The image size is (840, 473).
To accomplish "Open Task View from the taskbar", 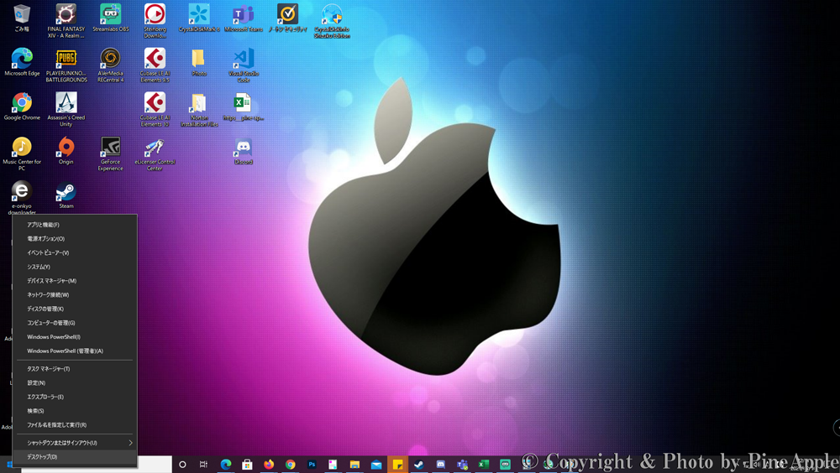I will 203,465.
